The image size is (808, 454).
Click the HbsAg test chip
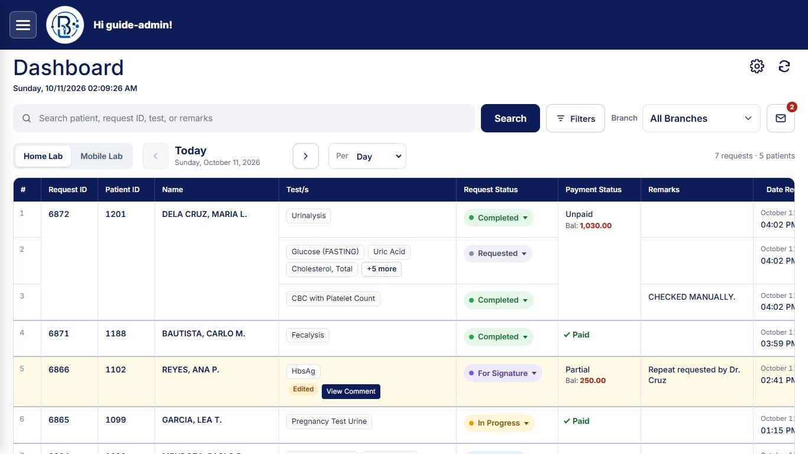[303, 371]
